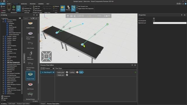Toggle Components filter checkbox in eCatalog
Viewport: 187px width, 105px height.
point(2,96)
